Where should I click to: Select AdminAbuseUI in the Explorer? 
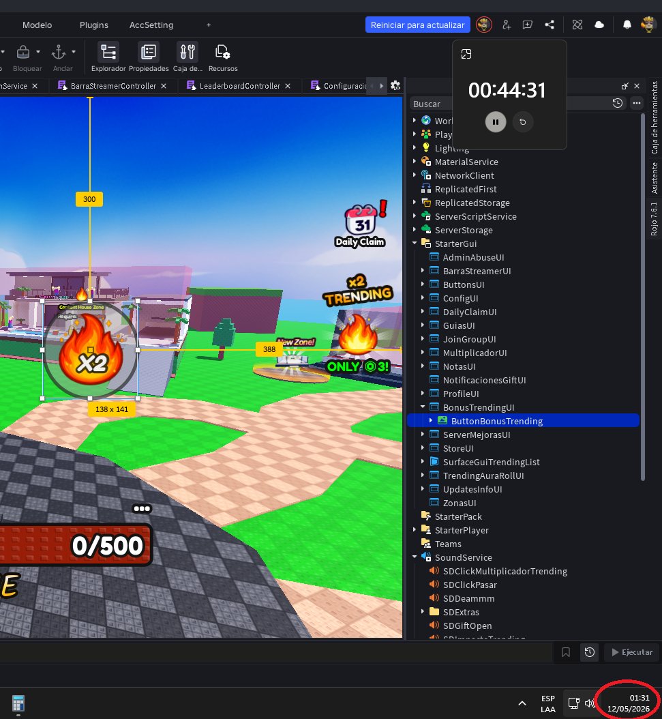tap(473, 257)
